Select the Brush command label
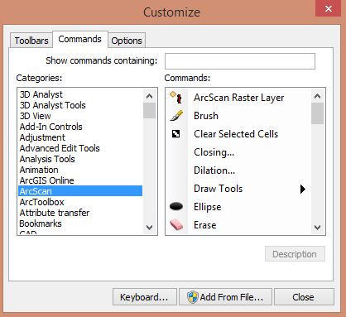 pyautogui.click(x=206, y=116)
